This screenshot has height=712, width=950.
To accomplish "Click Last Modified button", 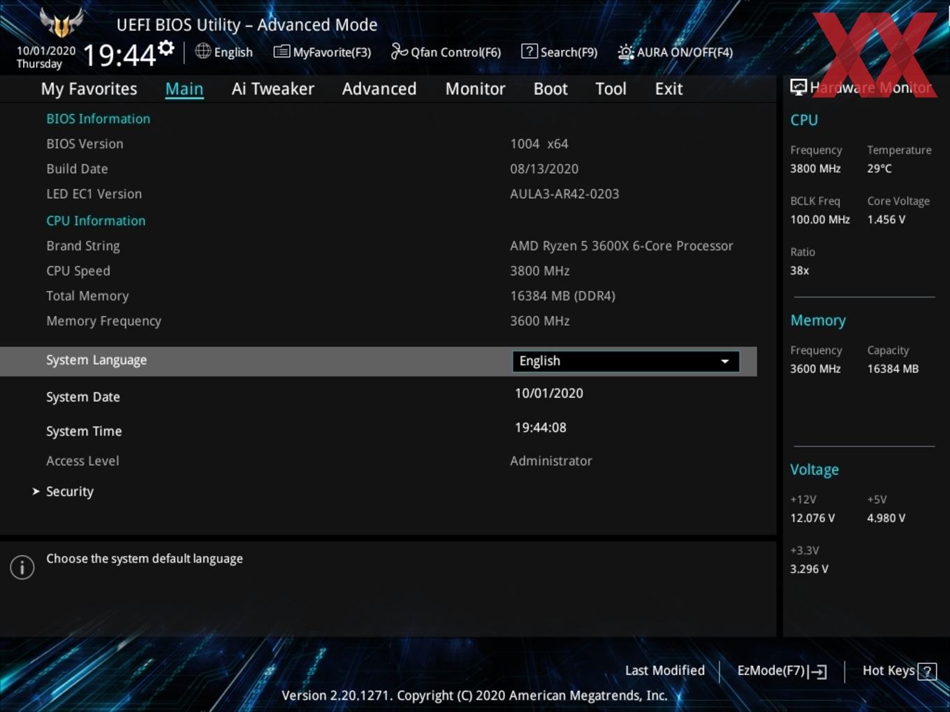I will [665, 671].
